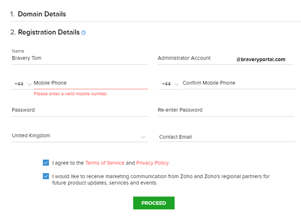Click the Registration Details help info icon
301x219 pixels.
[x=84, y=33]
